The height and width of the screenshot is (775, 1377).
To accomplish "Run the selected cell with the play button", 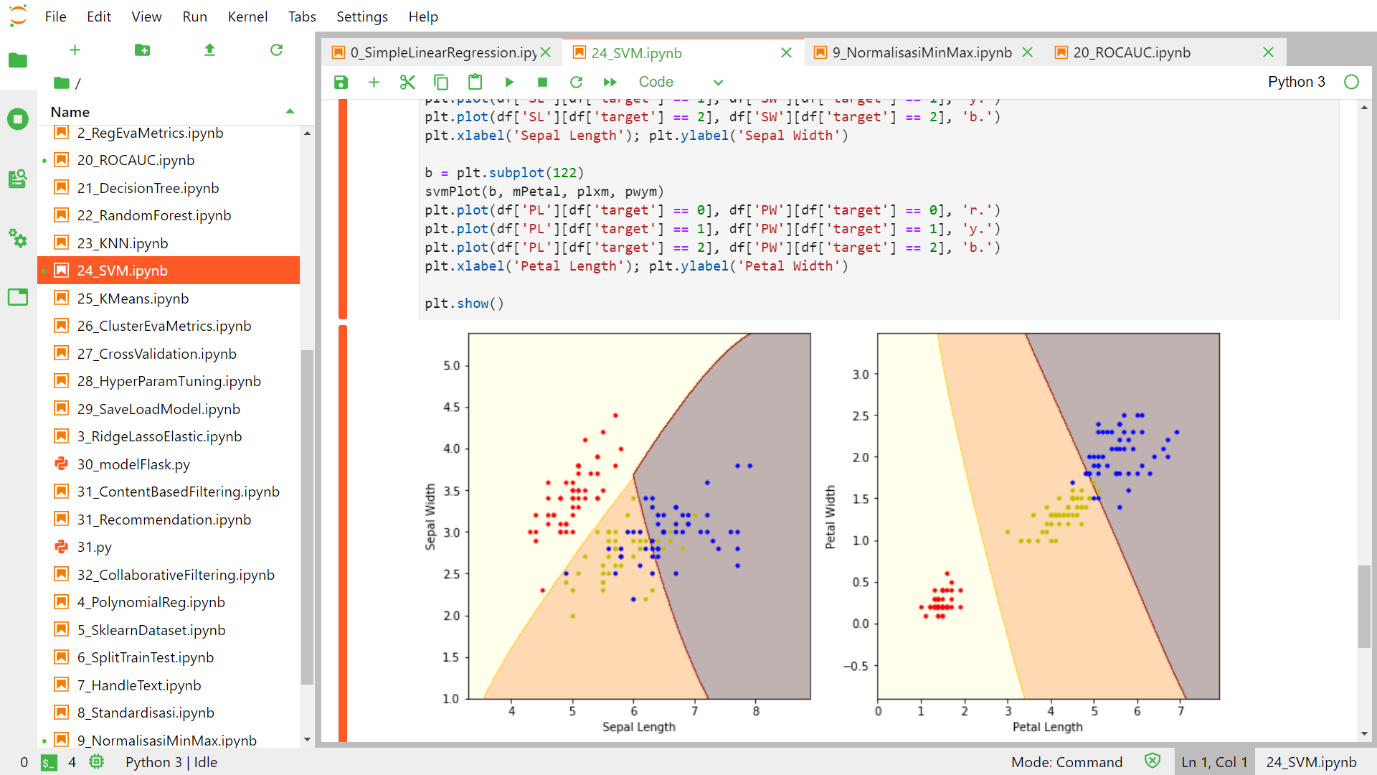I will tap(509, 82).
